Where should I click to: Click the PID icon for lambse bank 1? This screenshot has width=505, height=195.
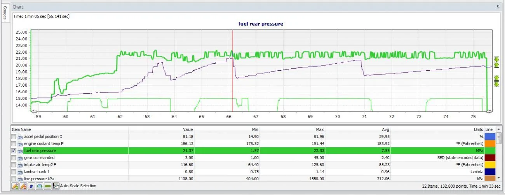pyautogui.click(x=20, y=172)
